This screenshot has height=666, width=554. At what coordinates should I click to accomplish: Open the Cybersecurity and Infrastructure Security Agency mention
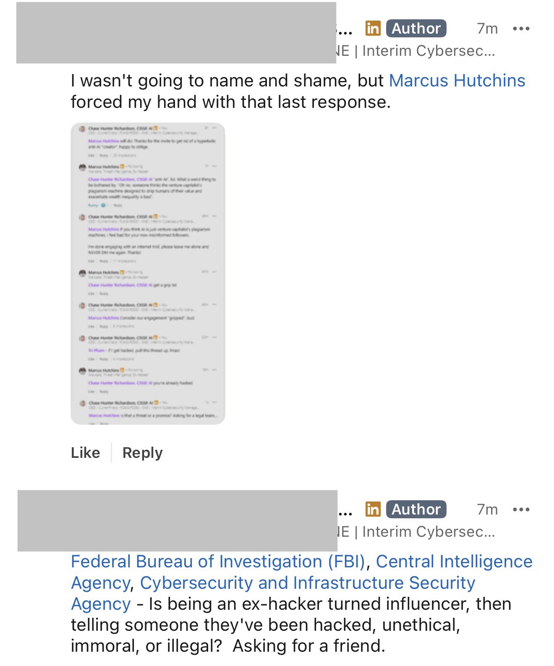click(307, 582)
